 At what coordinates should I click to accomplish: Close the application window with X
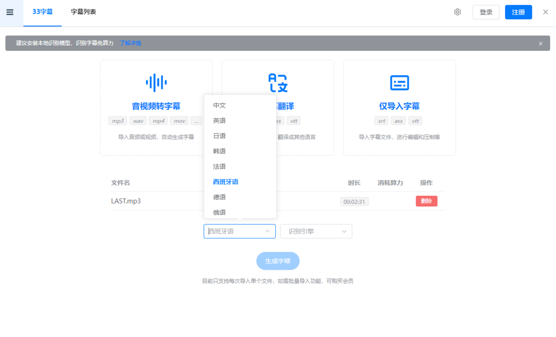point(545,12)
